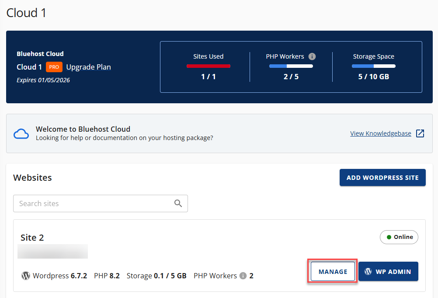
Task: Click the external link icon next to View Knowledgebase
Action: point(420,133)
